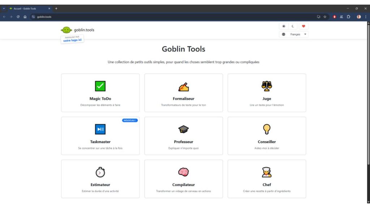Viewport: 370px width, 208px height.
Task: Click the Magic ToDo title
Action: click(x=100, y=99)
